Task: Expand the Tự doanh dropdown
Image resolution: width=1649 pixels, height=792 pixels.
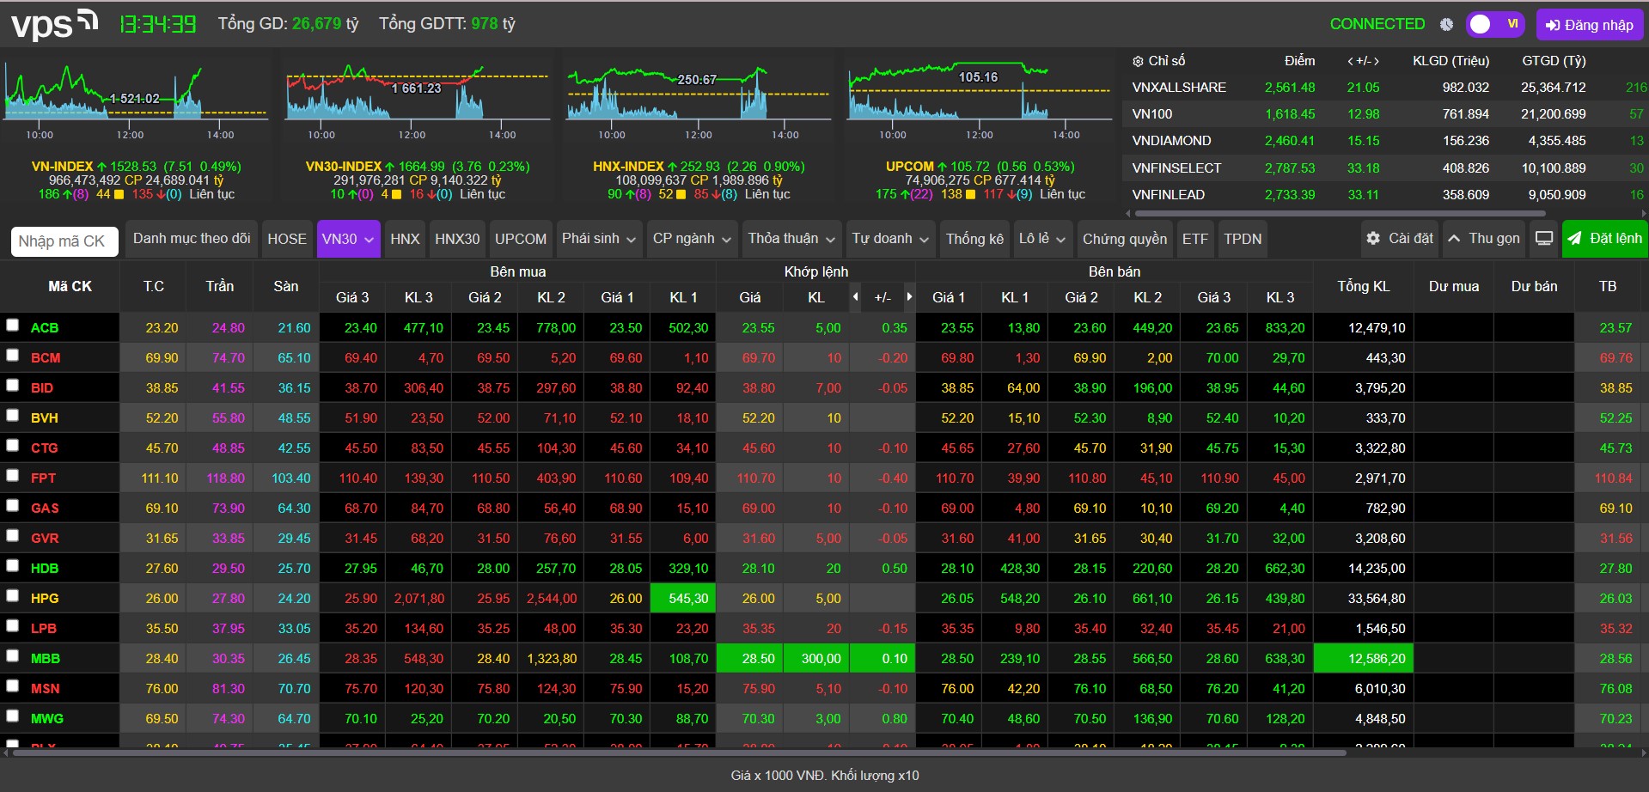Action: click(x=890, y=239)
